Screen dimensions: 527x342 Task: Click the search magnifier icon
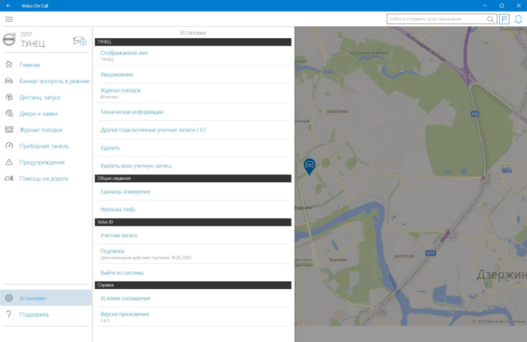(x=490, y=19)
